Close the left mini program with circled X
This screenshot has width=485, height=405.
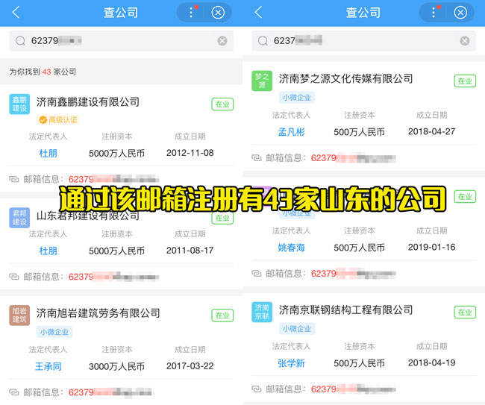218,13
